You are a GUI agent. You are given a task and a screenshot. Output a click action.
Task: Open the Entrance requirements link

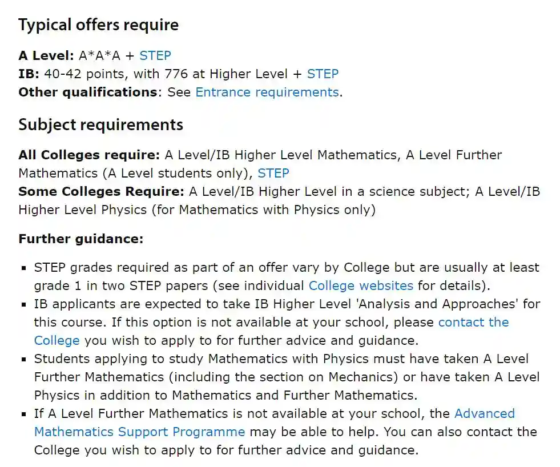[x=267, y=92]
